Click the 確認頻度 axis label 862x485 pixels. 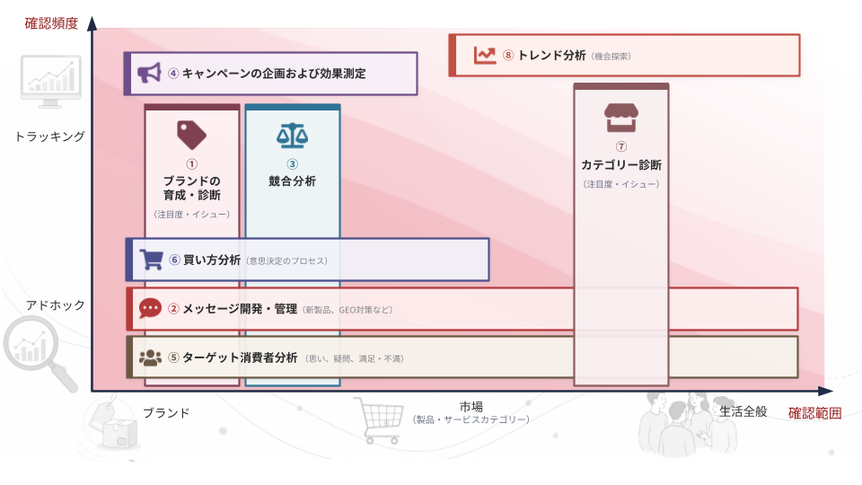pos(51,23)
